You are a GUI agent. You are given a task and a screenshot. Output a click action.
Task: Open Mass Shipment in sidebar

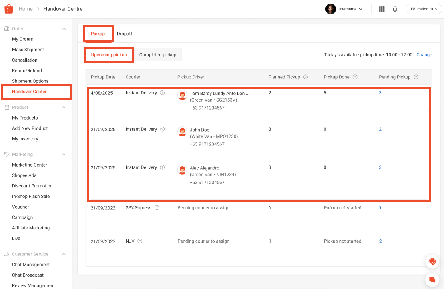28,50
